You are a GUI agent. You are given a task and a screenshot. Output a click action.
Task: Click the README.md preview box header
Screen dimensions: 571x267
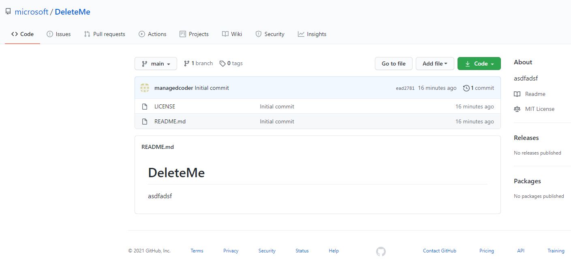pos(158,147)
